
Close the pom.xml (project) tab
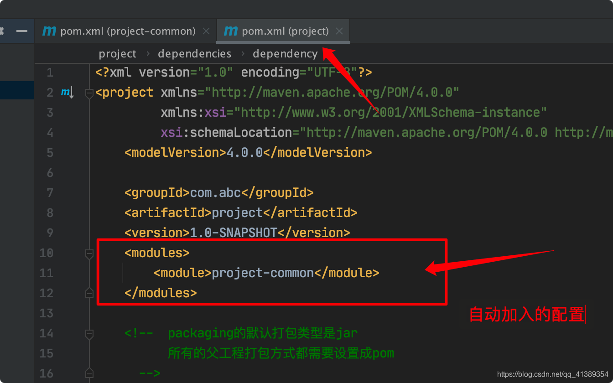pyautogui.click(x=339, y=31)
